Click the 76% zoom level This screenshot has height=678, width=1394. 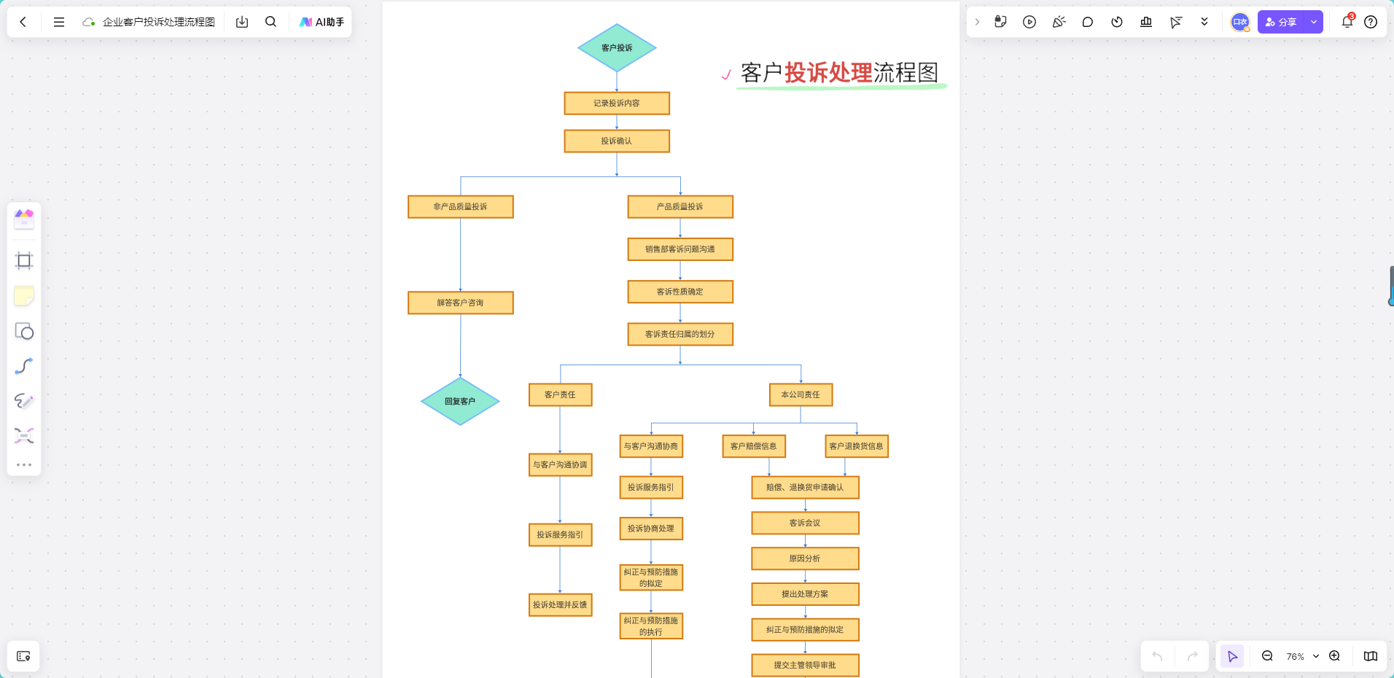pyautogui.click(x=1295, y=656)
